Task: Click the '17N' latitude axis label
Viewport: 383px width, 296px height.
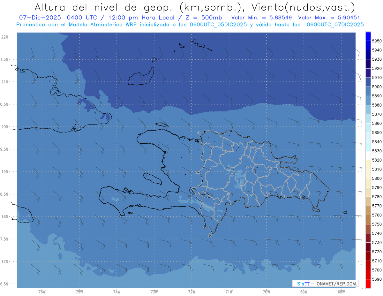Action: pyautogui.click(x=5, y=262)
